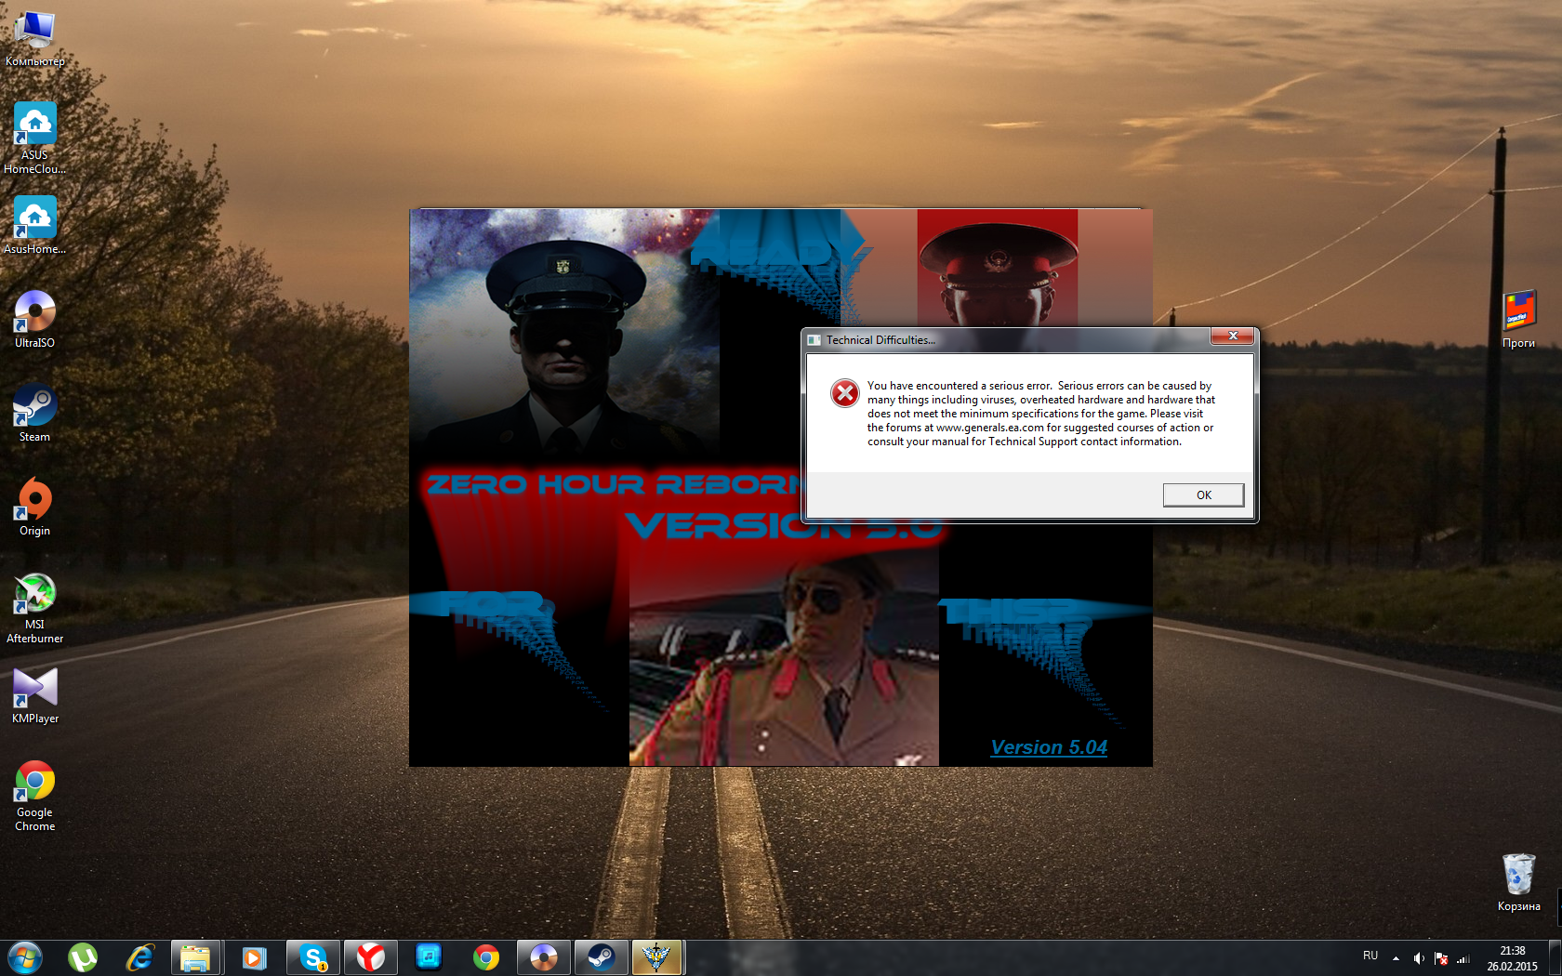Select the Проги folder on desktop
Viewport: 1562px width, 976px height.
coord(1519,319)
